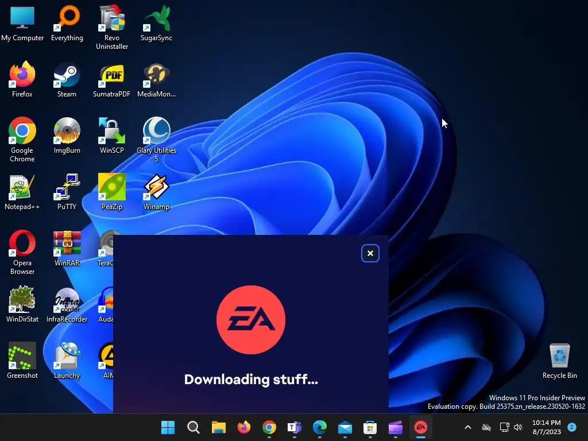Select the Recycle Bin icon
This screenshot has height=441, width=588.
559,361
